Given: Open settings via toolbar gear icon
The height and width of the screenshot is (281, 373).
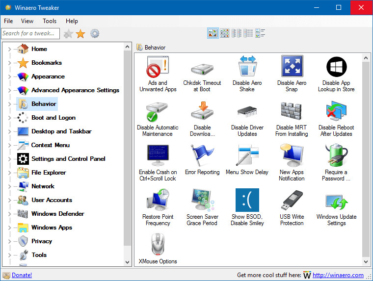Looking at the screenshot, I should [x=95, y=33].
